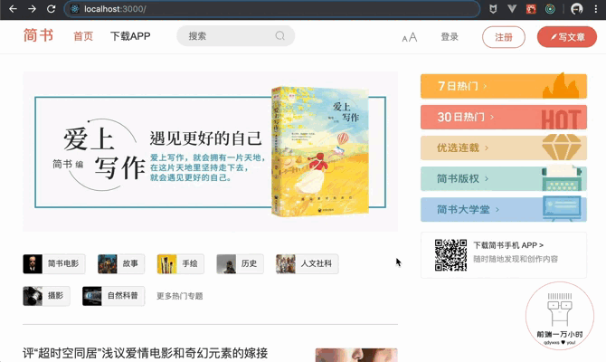
Task: Click the browser forward arrow
Action: 32,9
